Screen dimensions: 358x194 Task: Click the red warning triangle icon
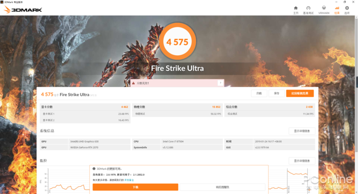coord(133,83)
